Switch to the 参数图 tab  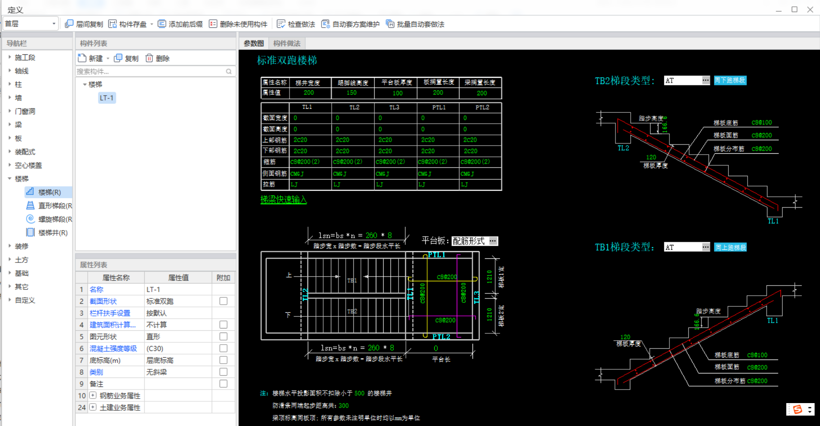tap(254, 43)
